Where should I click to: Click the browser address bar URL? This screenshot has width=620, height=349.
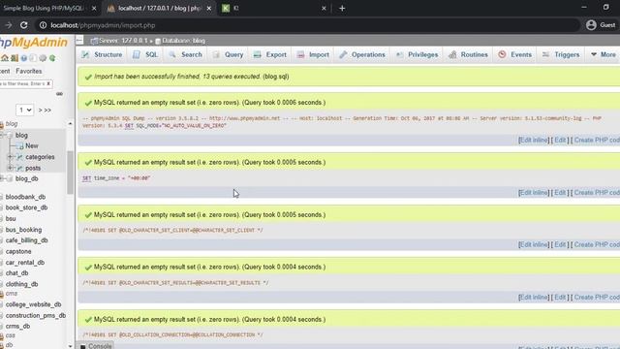[103, 25]
